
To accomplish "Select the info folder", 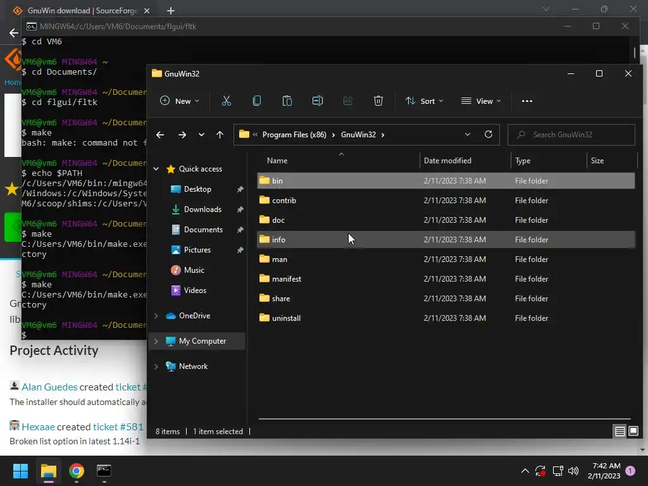I will click(x=446, y=240).
